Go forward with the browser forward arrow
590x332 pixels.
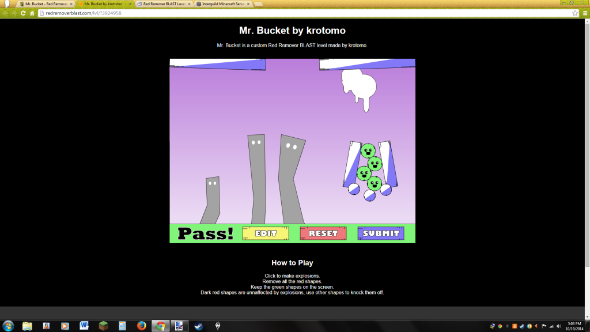click(x=14, y=13)
